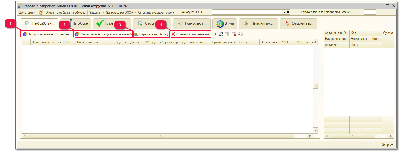This screenshot has height=152, width=400.
Task: Open account selection via ellipsis button
Action: [284, 12]
